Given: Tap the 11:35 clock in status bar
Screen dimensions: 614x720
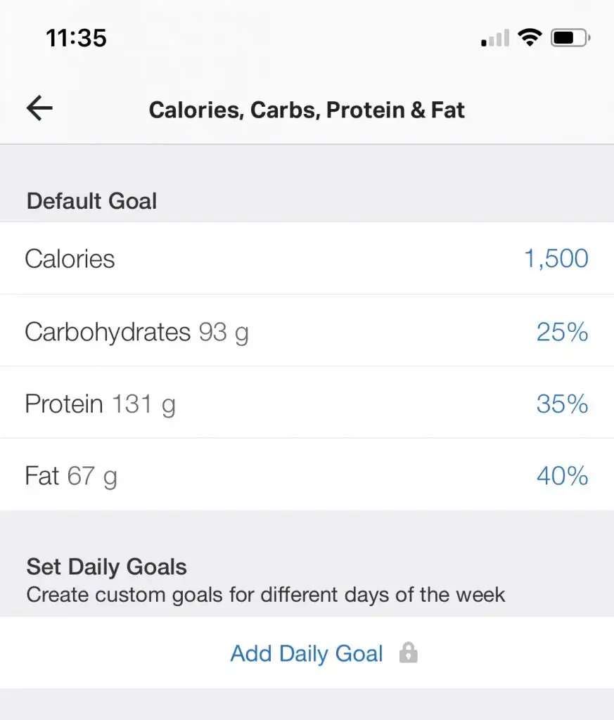Looking at the screenshot, I should point(77,37).
